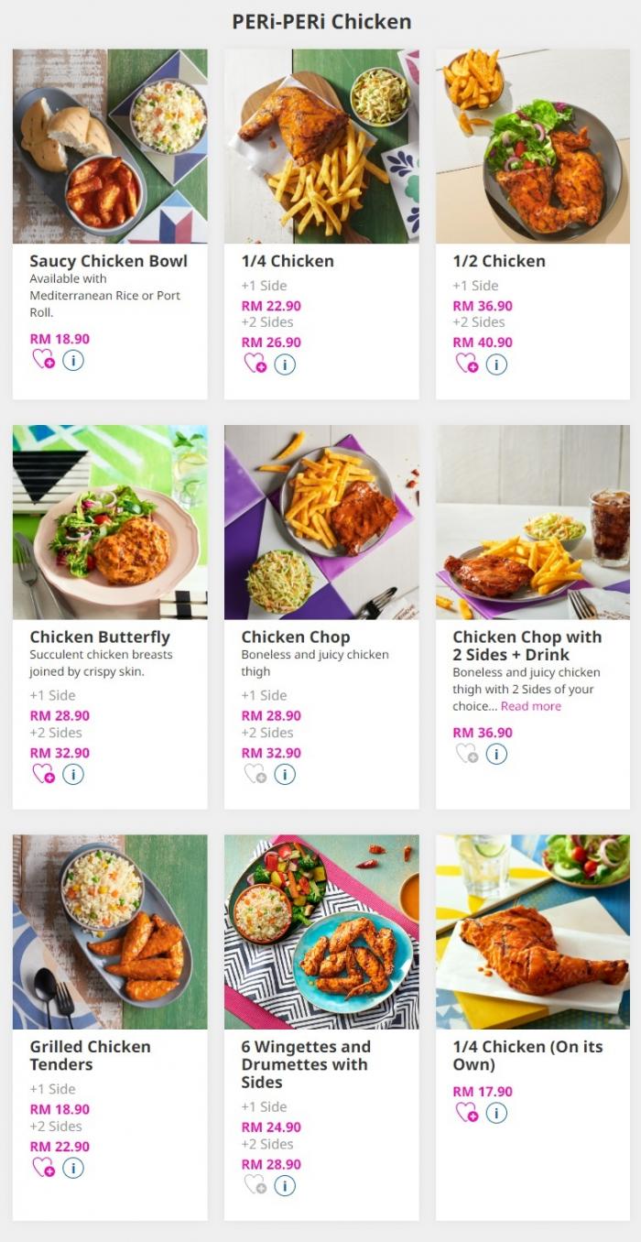Open the 1/4 Chicken product photo

321,147
